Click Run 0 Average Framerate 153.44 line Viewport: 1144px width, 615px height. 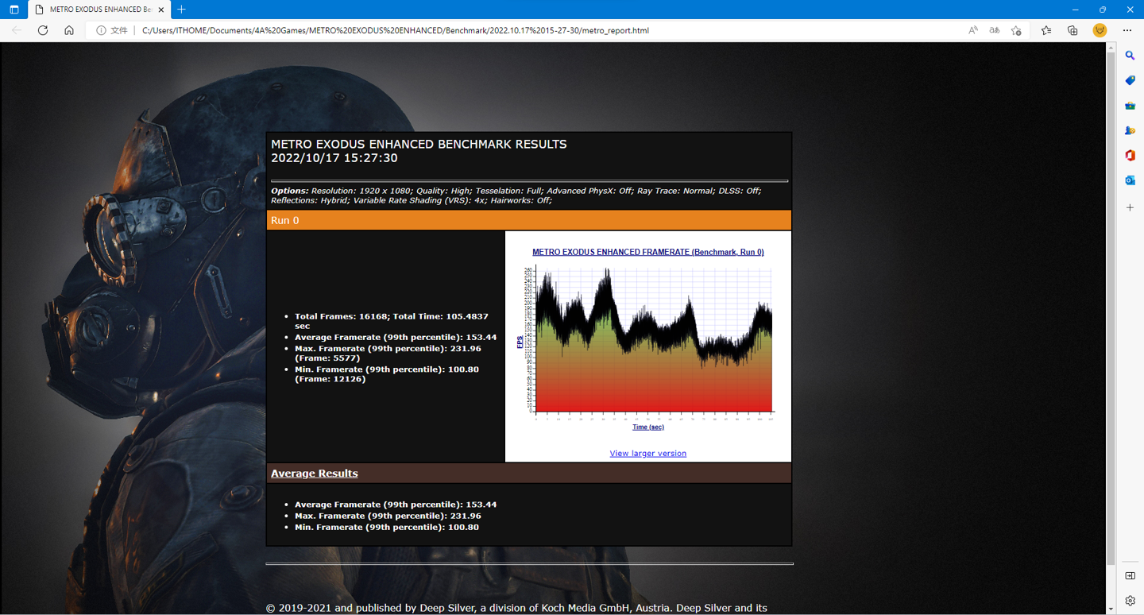pos(396,338)
